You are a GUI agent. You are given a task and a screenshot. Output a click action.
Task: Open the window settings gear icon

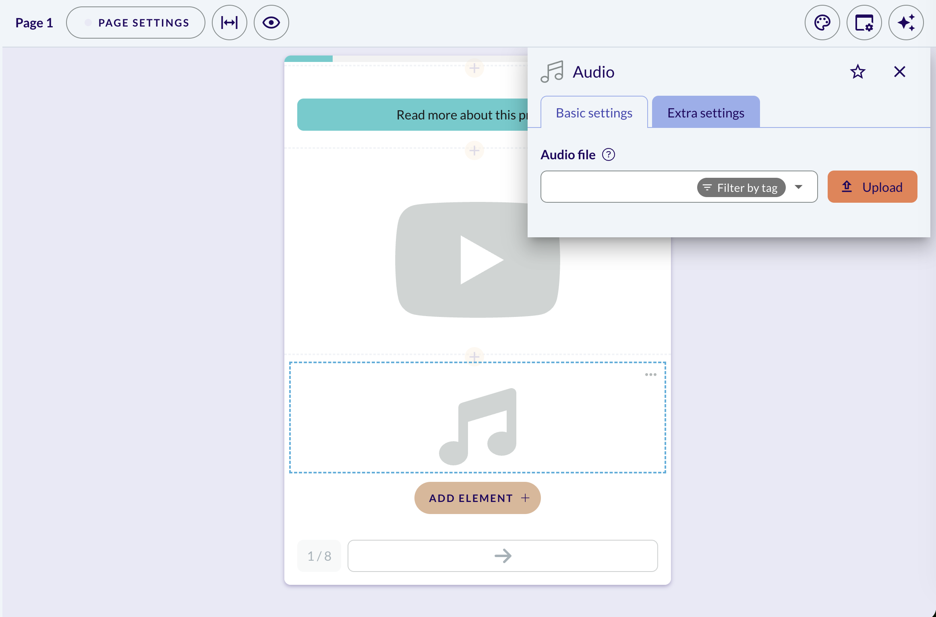click(x=864, y=23)
